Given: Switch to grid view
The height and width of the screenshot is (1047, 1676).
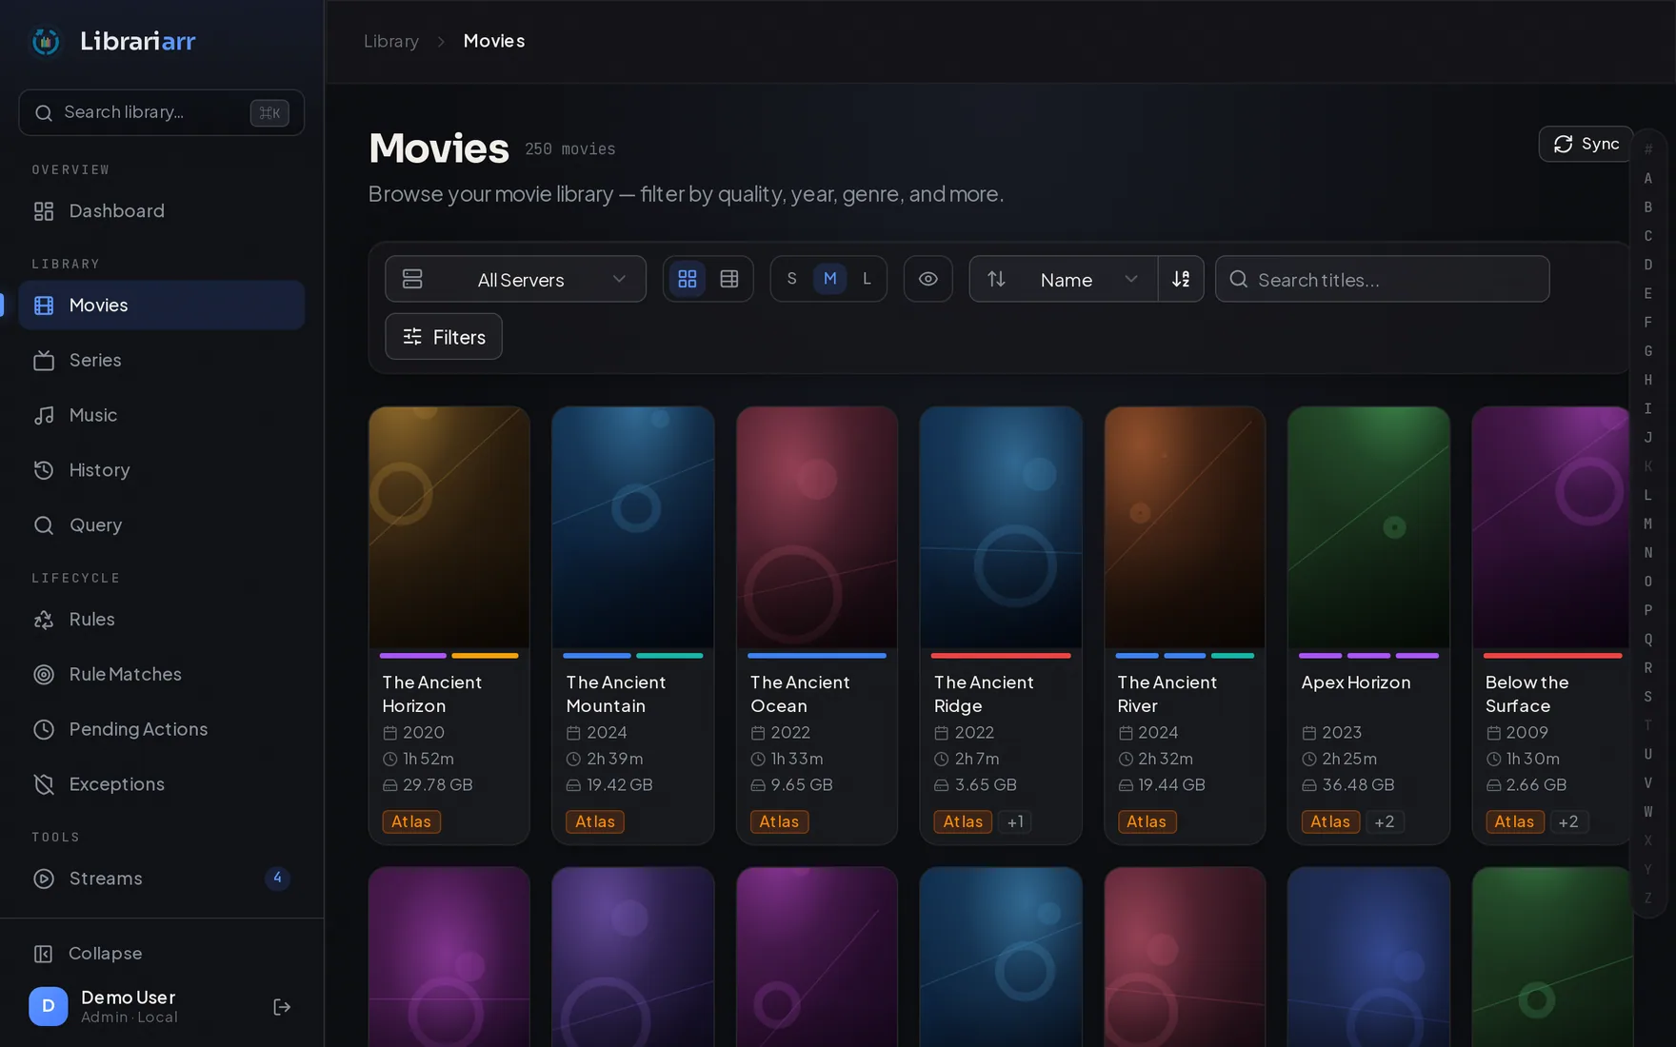Looking at the screenshot, I should point(688,279).
